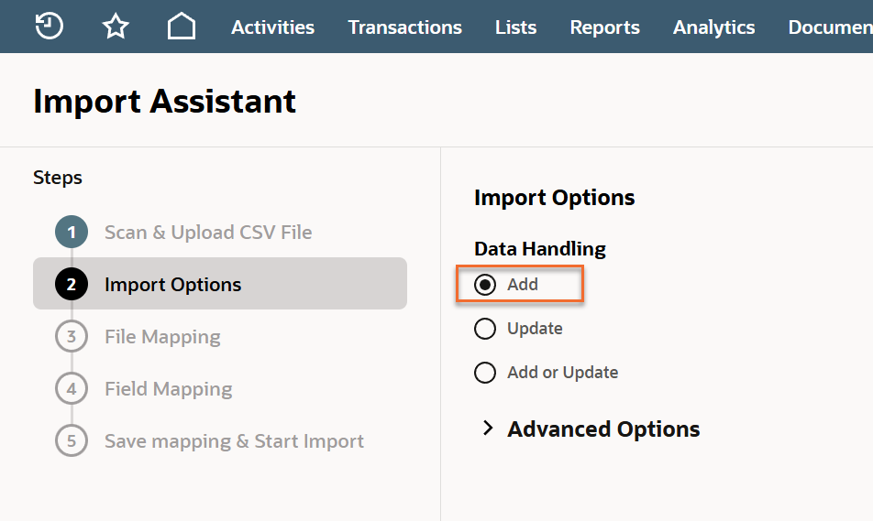This screenshot has height=521, width=873.
Task: Expand Advanced Options chevron
Action: point(488,429)
